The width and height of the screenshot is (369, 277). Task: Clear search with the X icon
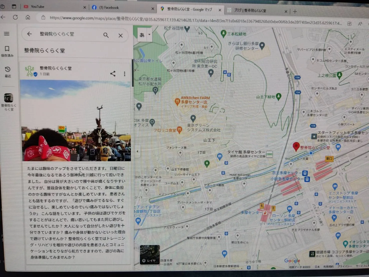[x=121, y=35]
